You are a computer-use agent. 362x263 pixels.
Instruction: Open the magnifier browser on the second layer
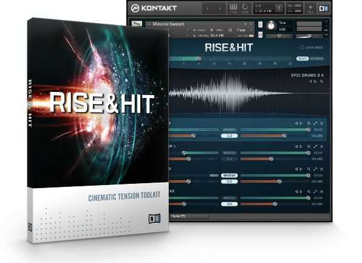pos(309,147)
